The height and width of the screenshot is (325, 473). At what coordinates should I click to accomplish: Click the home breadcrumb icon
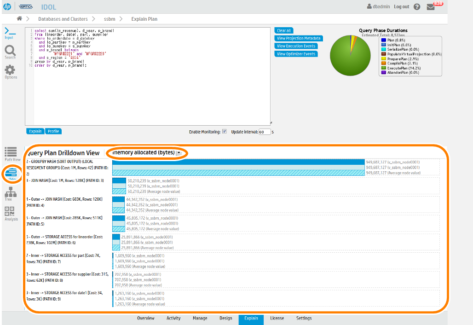point(19,19)
